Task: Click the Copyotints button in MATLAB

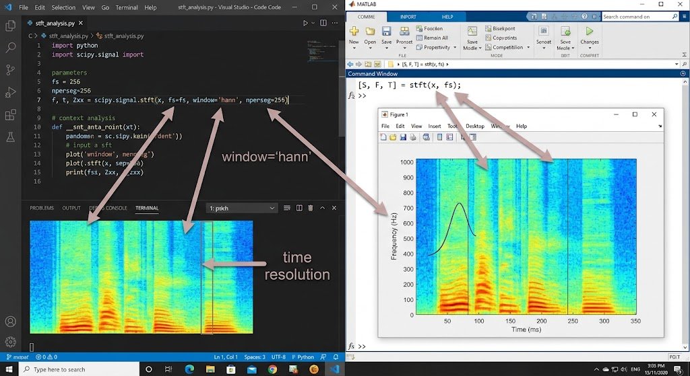Action: point(501,38)
